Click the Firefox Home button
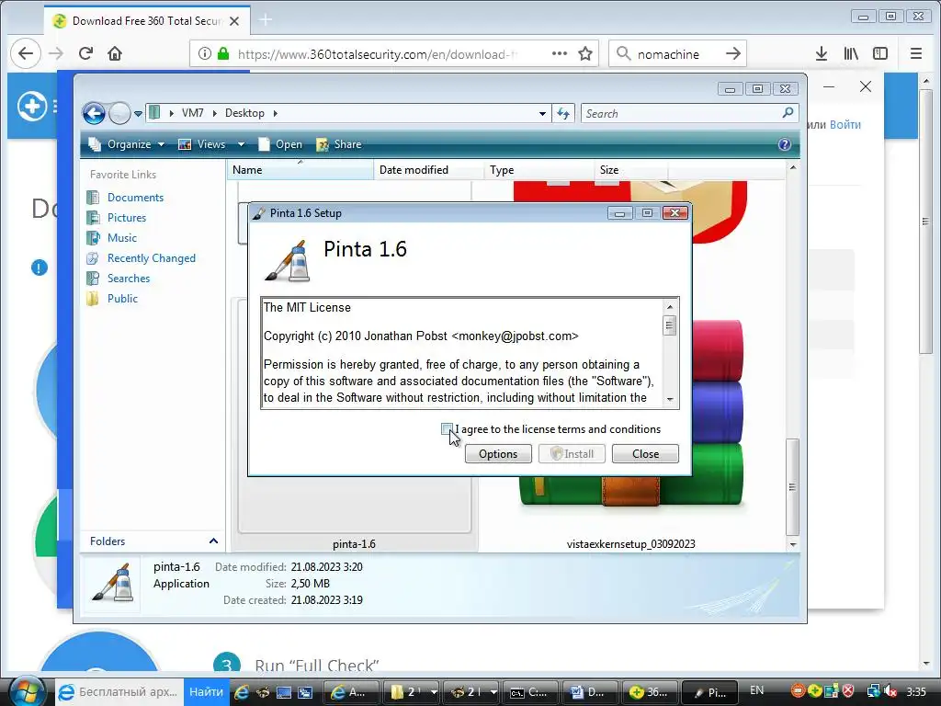 pyautogui.click(x=115, y=53)
